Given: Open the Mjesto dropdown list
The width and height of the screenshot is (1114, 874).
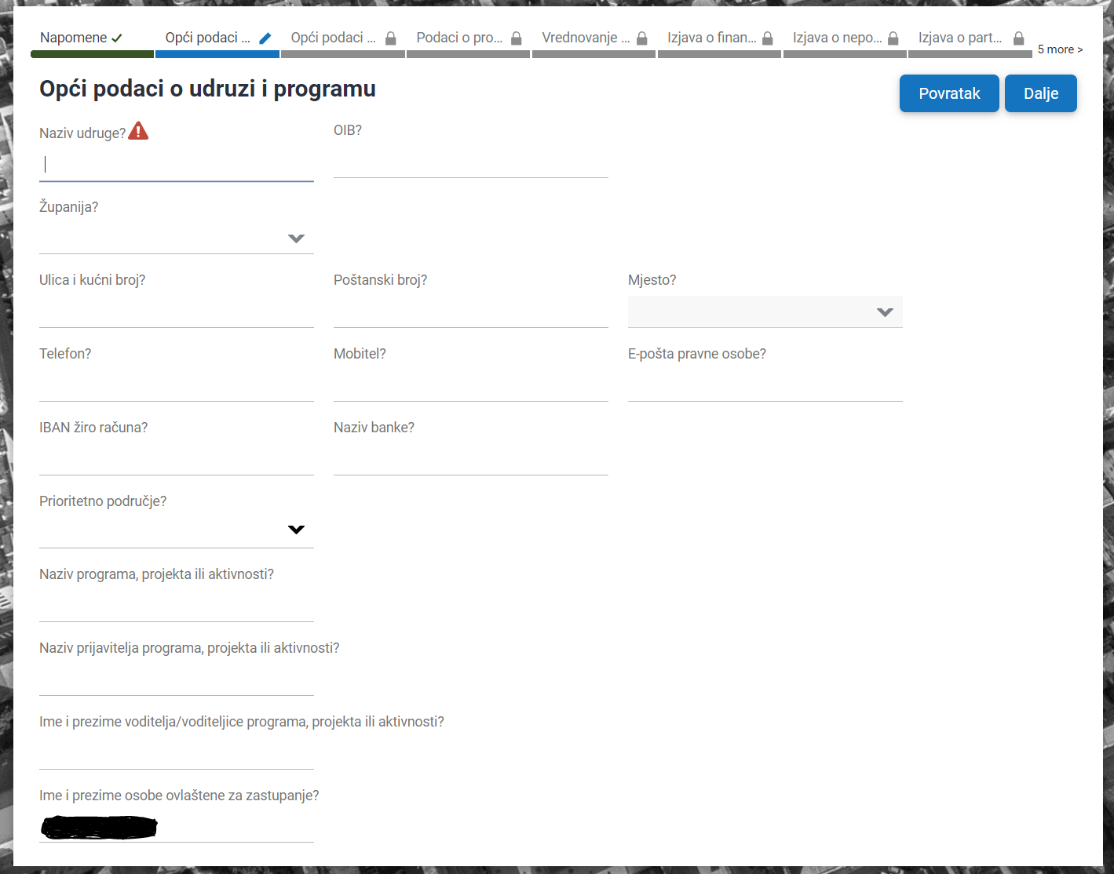Looking at the screenshot, I should [885, 312].
